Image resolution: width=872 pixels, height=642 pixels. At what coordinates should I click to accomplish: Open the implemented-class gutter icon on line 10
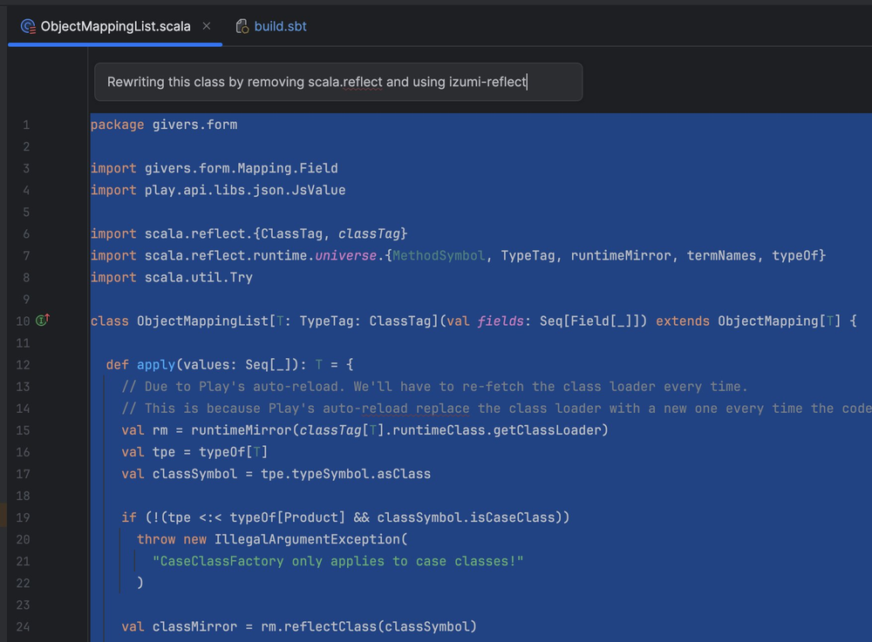(x=41, y=321)
